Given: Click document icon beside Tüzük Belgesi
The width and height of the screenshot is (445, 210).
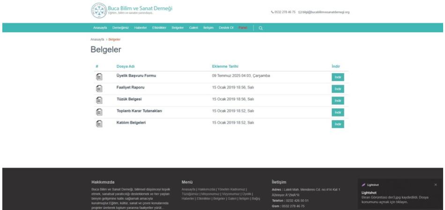Looking at the screenshot, I should (x=99, y=100).
